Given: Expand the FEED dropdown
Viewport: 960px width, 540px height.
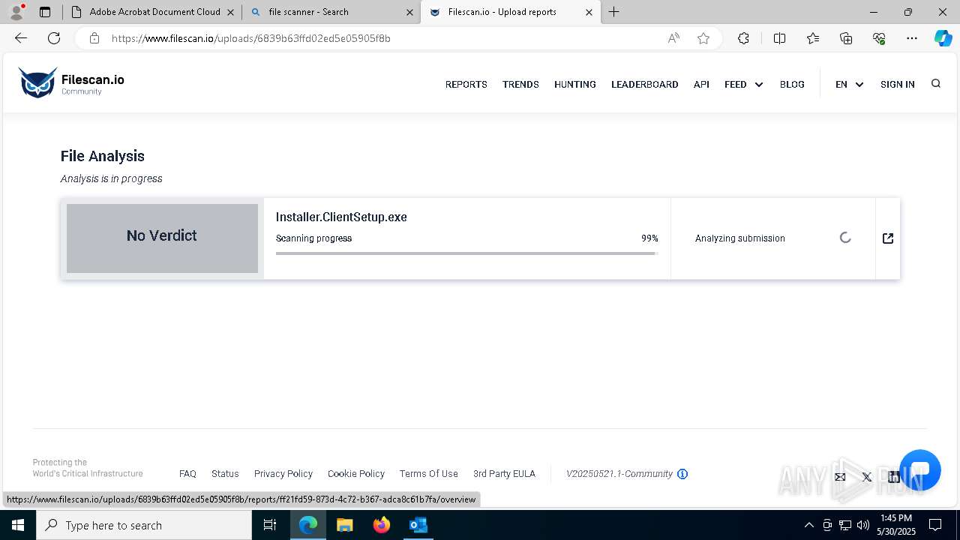Looking at the screenshot, I should [744, 84].
